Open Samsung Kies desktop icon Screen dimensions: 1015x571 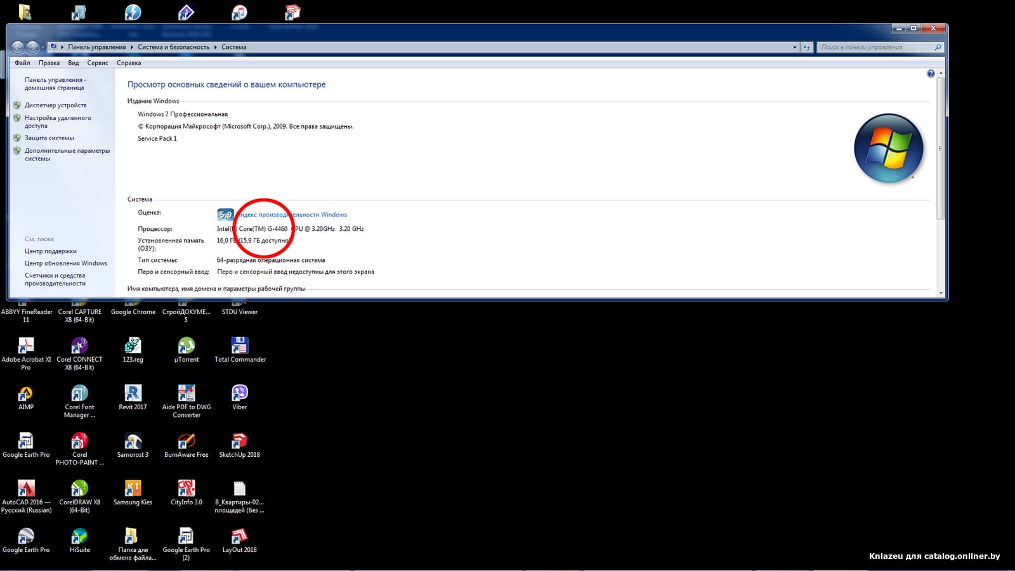point(133,492)
